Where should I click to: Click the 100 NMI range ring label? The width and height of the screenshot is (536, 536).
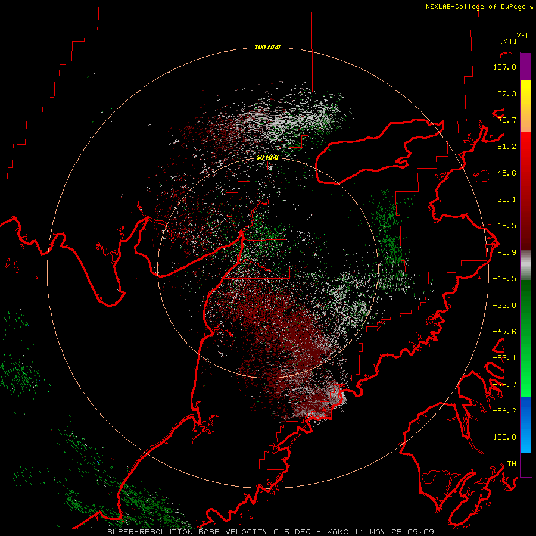pos(267,47)
